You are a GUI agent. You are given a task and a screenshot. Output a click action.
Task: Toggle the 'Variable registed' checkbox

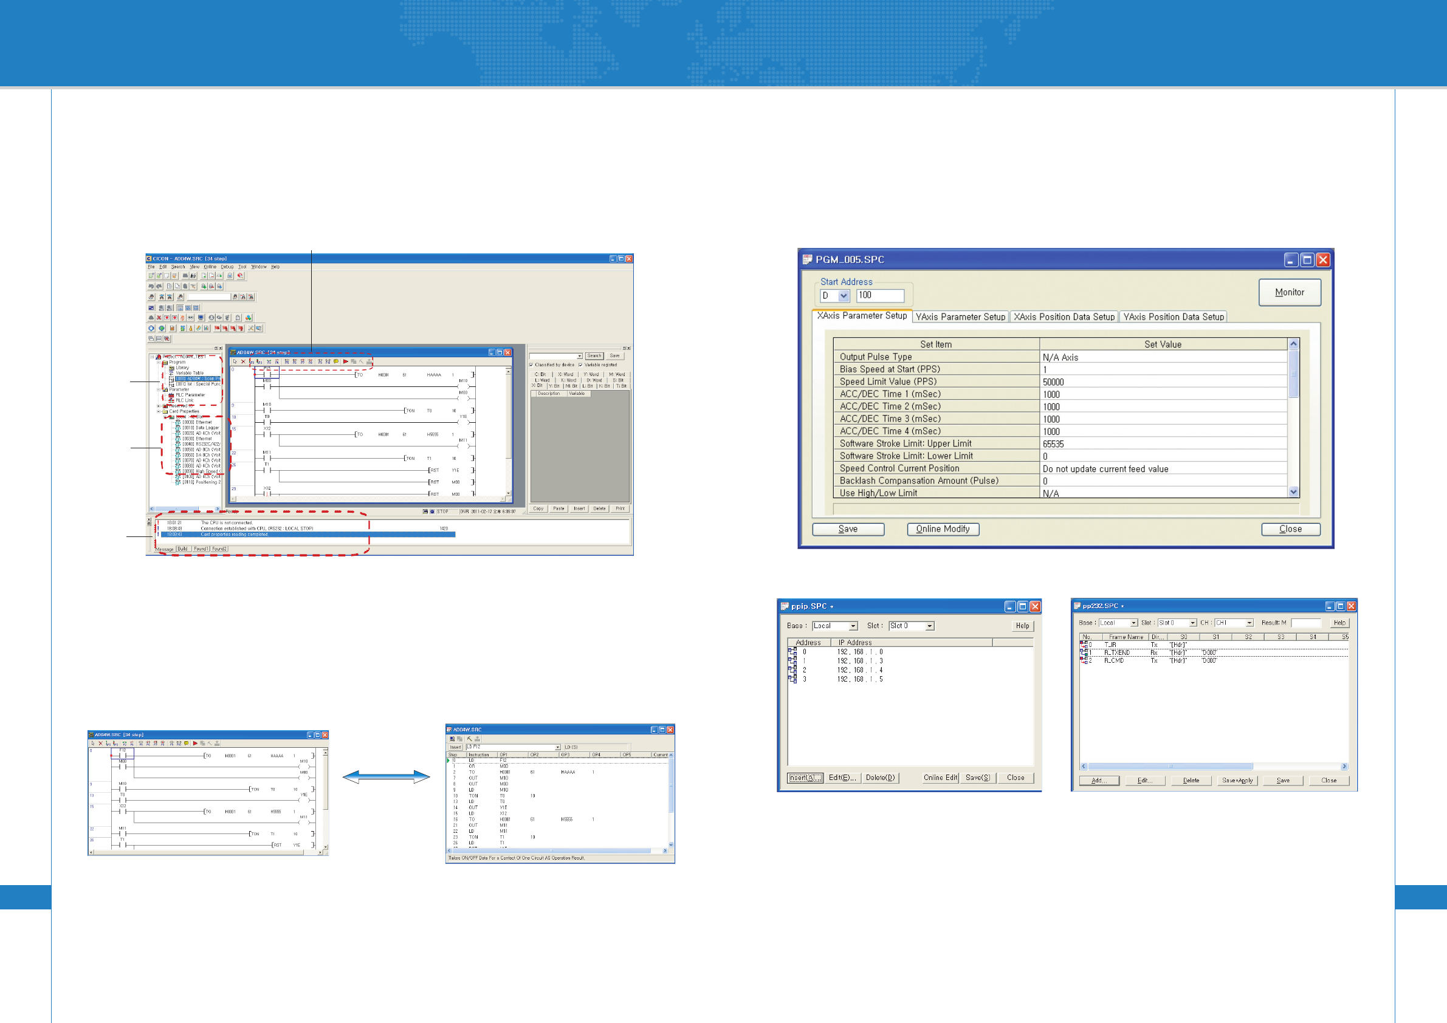[580, 364]
